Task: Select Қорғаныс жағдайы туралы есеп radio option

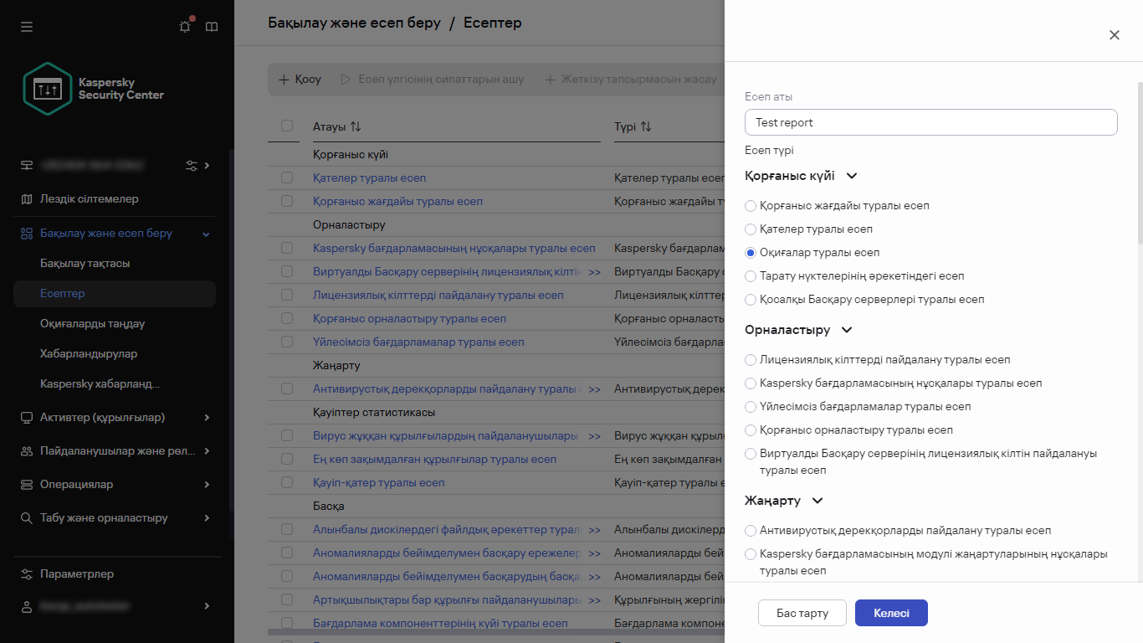Action: 751,206
